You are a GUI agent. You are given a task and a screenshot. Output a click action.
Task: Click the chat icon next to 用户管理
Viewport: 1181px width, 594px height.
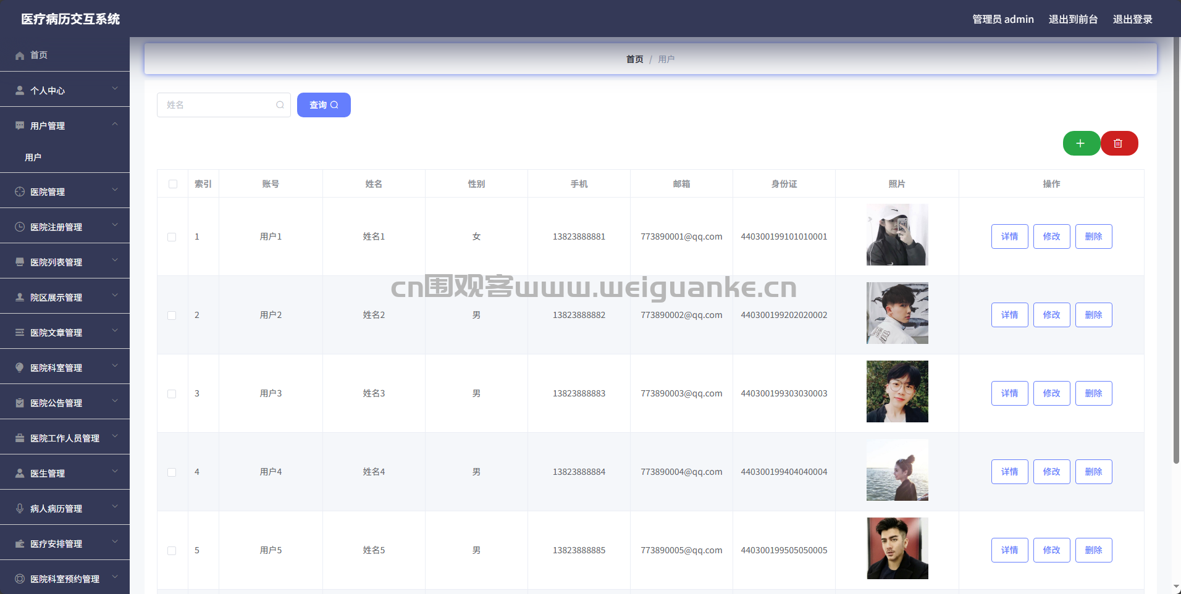[20, 125]
